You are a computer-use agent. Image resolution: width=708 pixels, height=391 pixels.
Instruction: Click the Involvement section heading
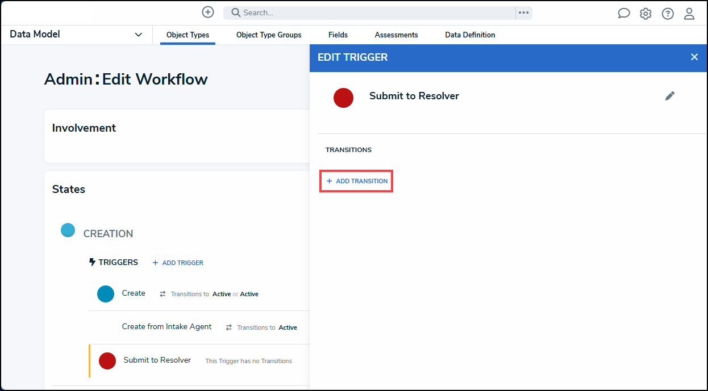click(x=84, y=128)
